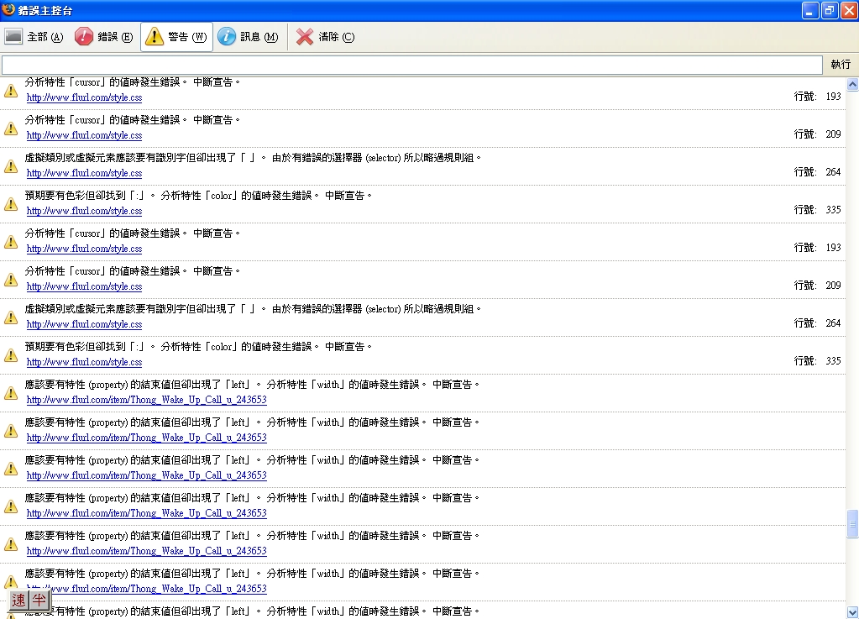
Task: Click scrollbar up arrow at top right
Action: (852, 84)
